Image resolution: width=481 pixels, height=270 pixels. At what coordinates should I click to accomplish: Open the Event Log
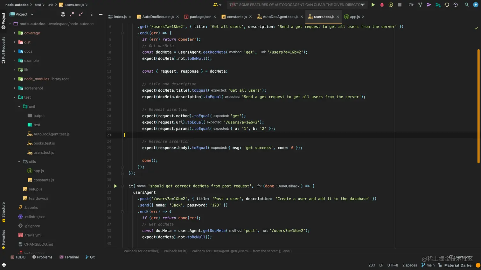[x=460, y=257]
